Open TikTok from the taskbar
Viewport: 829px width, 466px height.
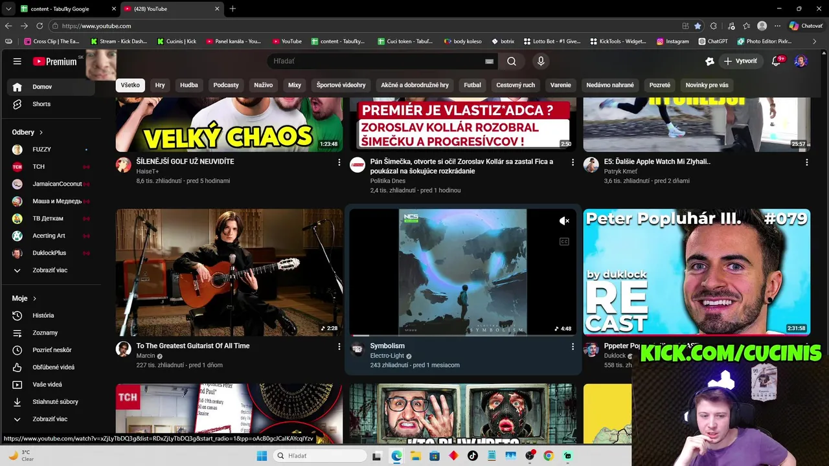coord(472,456)
